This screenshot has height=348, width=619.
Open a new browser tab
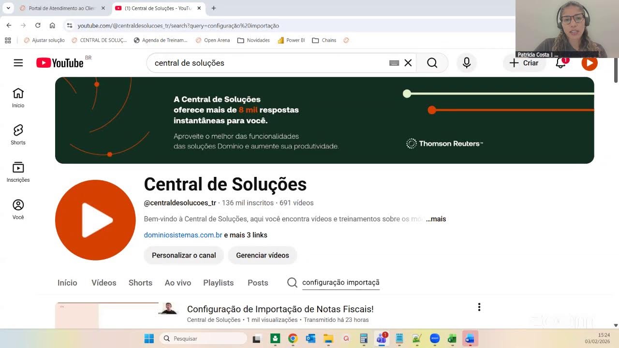(x=214, y=8)
